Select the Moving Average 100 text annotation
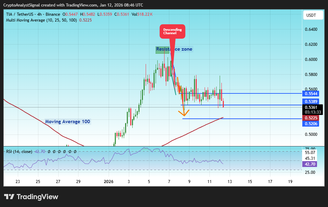The image size is (328, 207). [68, 121]
